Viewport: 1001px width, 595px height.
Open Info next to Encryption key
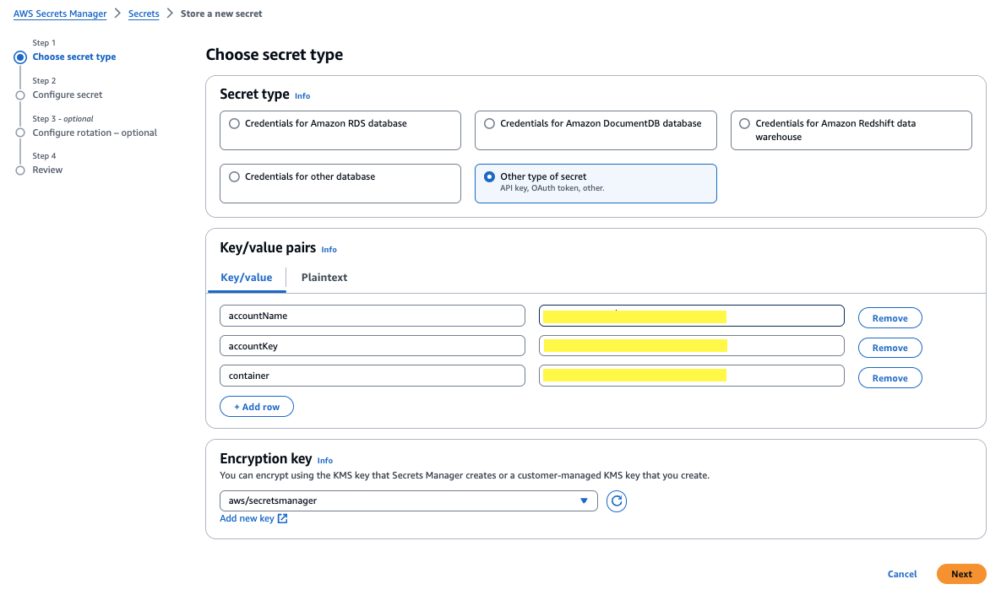click(x=325, y=461)
